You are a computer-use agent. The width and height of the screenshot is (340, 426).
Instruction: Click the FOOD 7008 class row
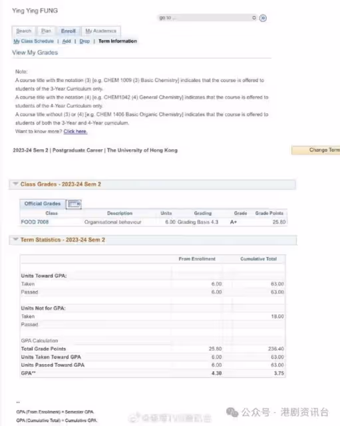(x=154, y=222)
